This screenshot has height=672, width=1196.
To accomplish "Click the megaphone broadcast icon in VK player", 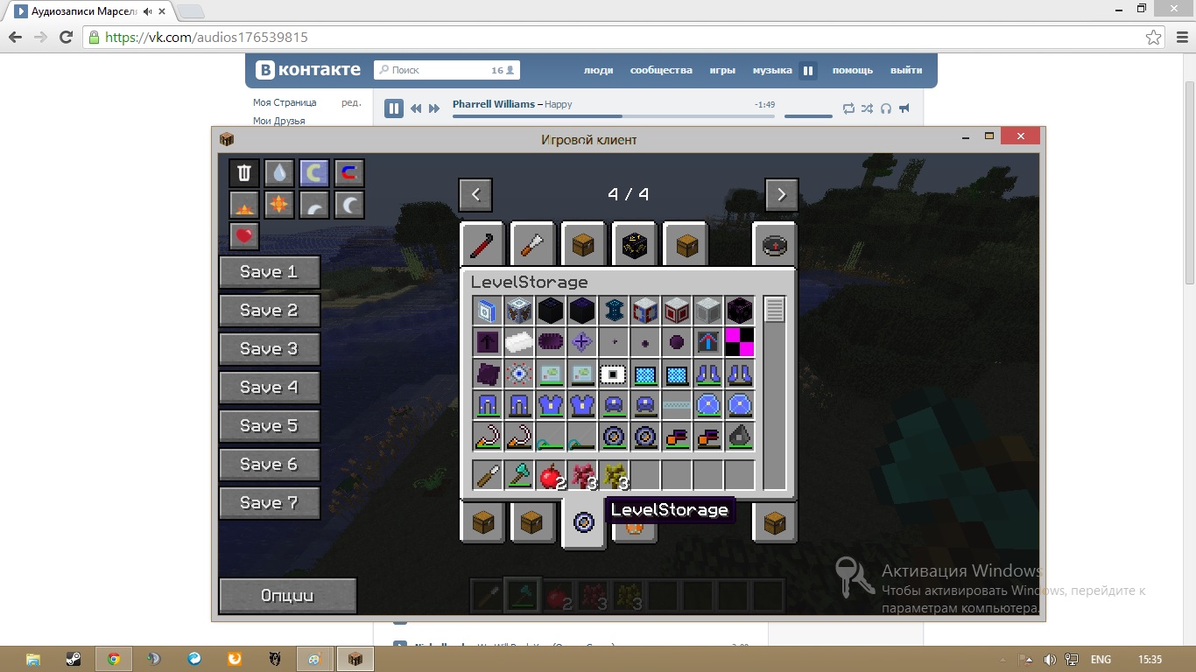I will (x=904, y=108).
